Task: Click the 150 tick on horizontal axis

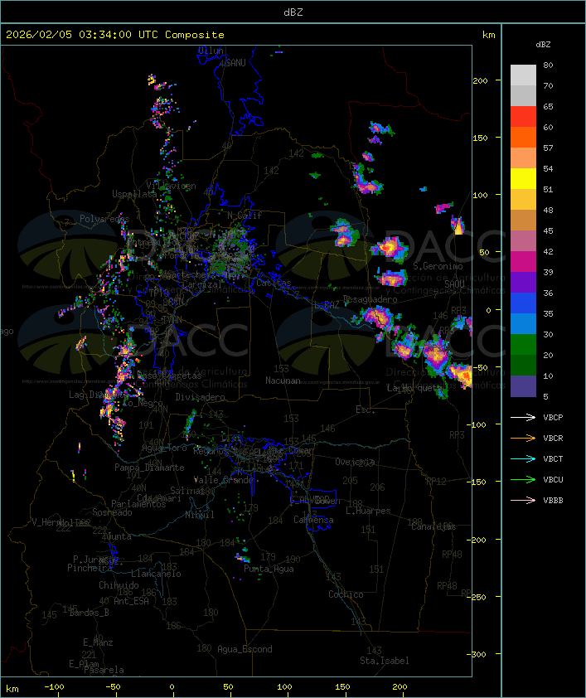Action: [342, 687]
